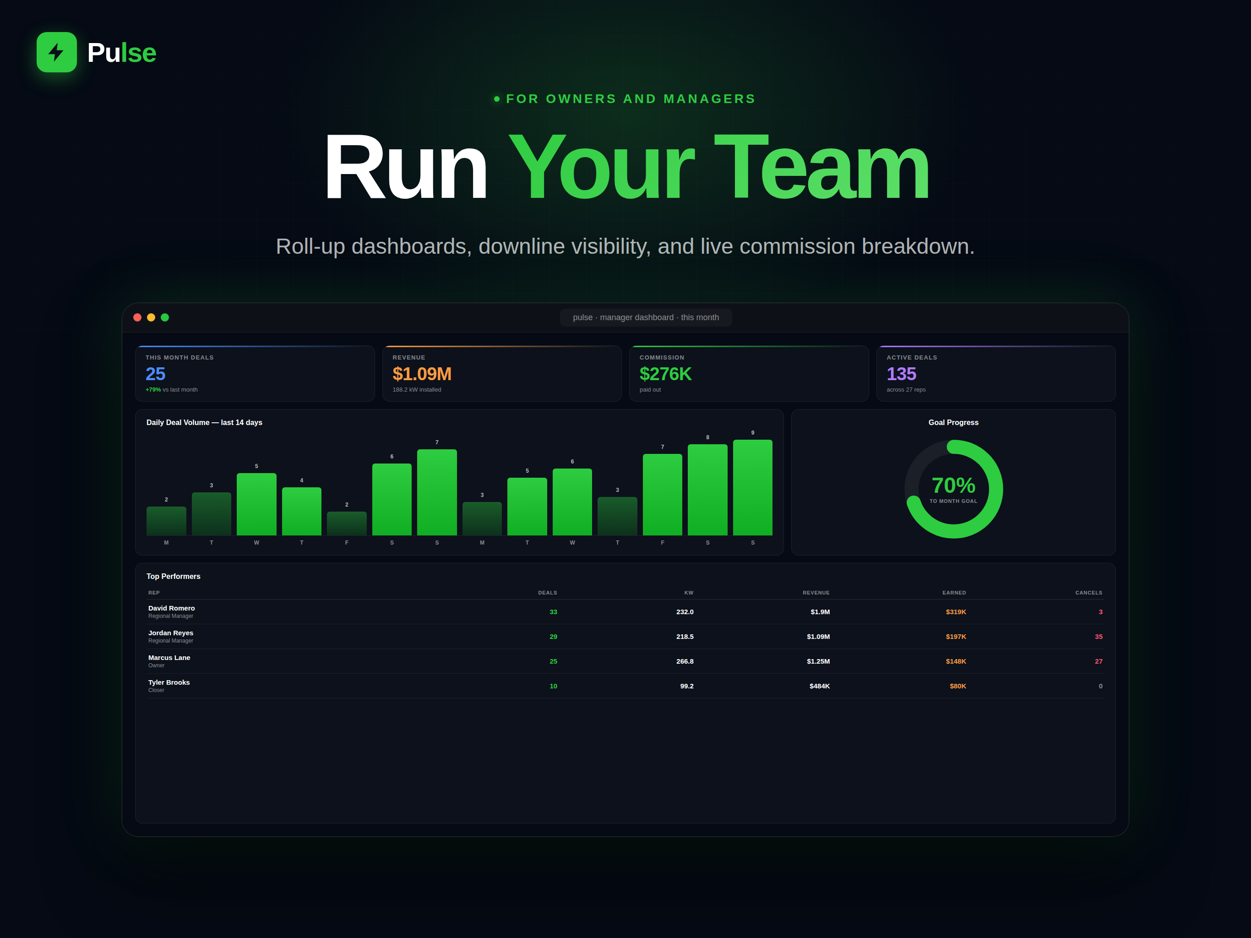Click David Romero's earned value $319K
This screenshot has height=938, width=1251.
pos(956,612)
